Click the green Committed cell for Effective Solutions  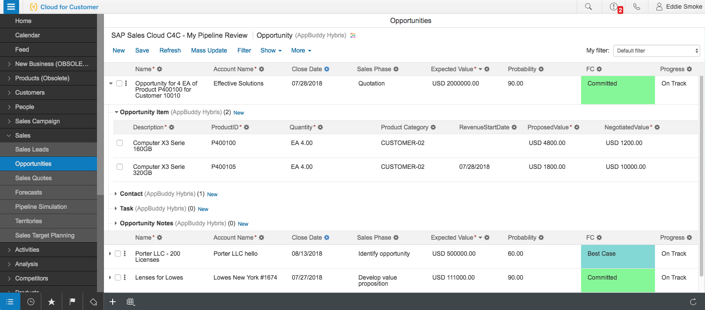tap(618, 90)
